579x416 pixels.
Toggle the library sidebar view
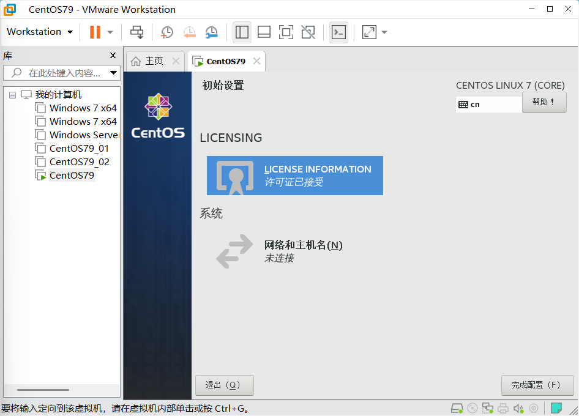coord(242,32)
